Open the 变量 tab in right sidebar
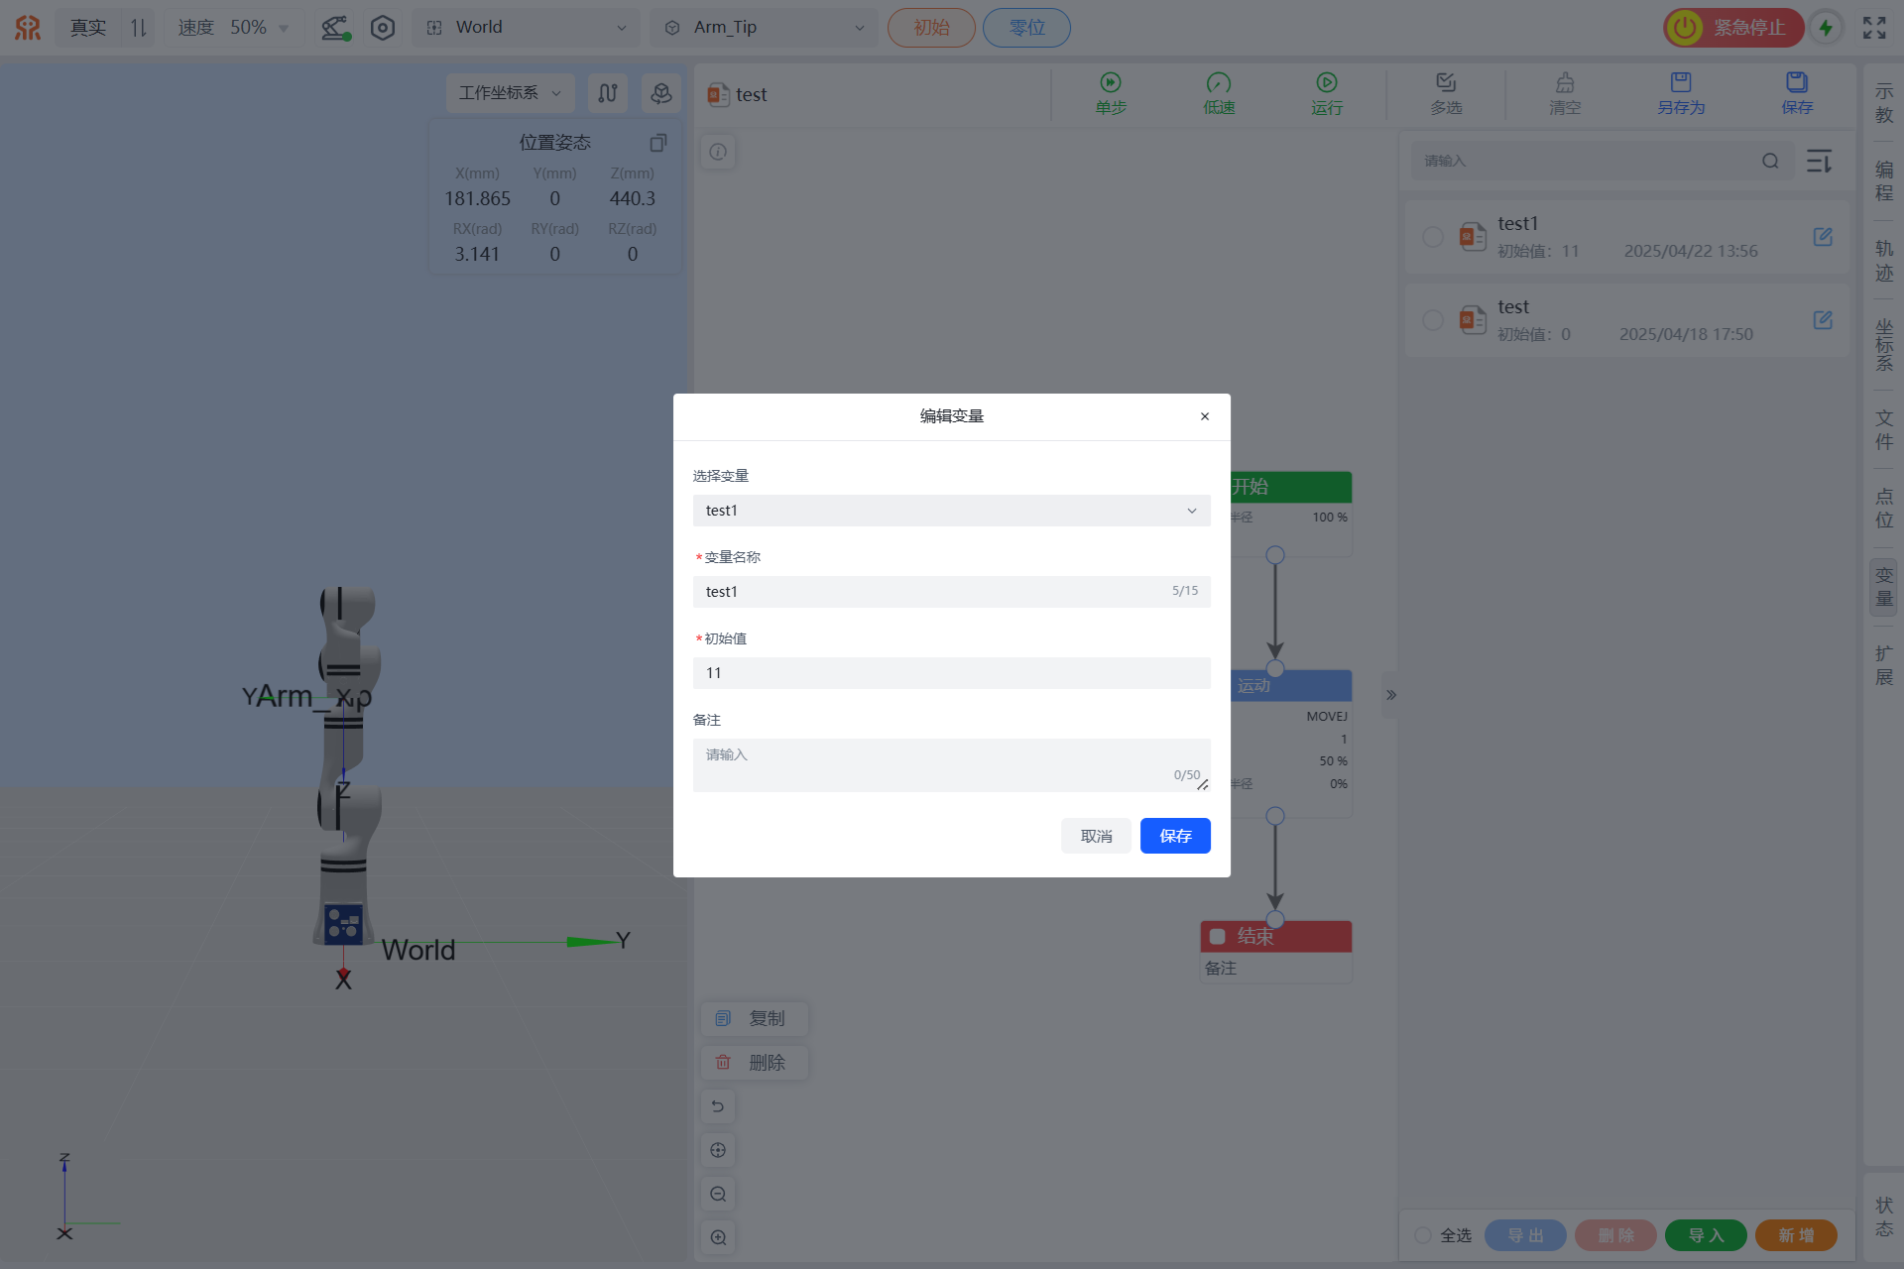The image size is (1904, 1269). click(x=1883, y=587)
